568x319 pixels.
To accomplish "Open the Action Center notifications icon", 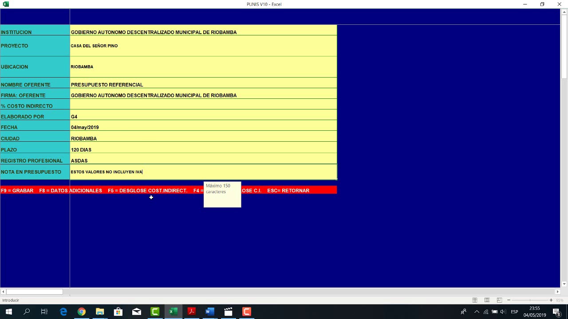I will 556,311.
